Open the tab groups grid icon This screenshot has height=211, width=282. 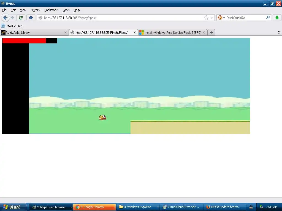pos(279,32)
